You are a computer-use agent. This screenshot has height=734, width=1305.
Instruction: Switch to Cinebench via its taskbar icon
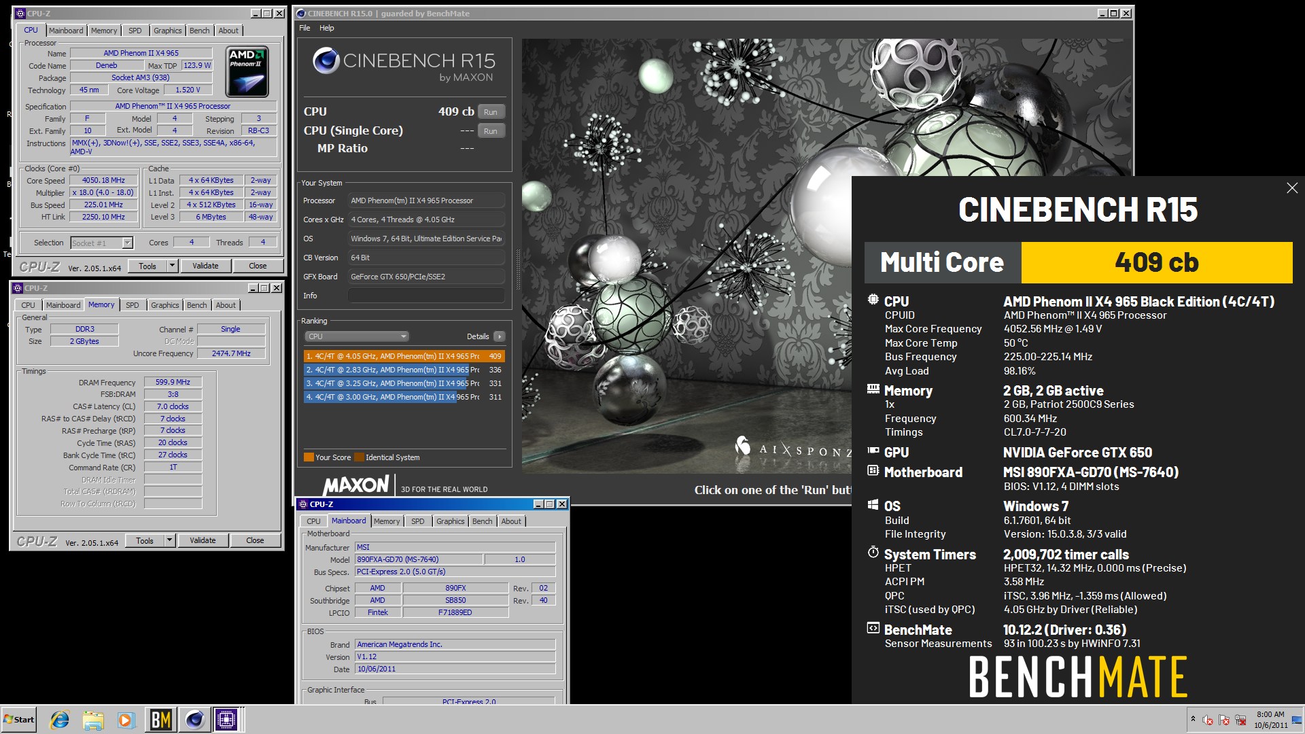[x=194, y=720]
